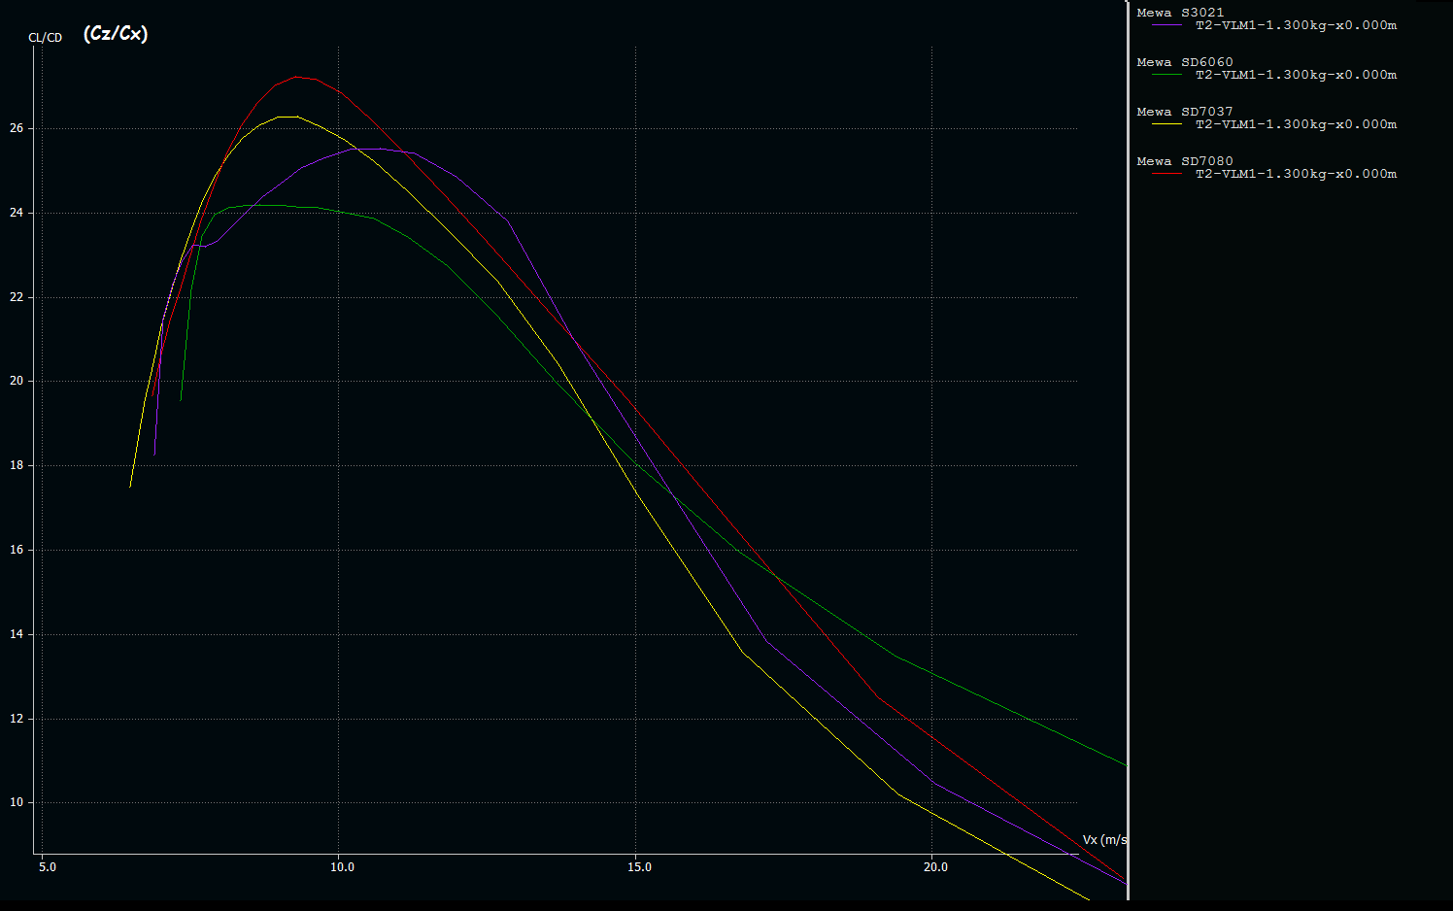Select the yellow line swatch for SD7037

pos(1166,124)
